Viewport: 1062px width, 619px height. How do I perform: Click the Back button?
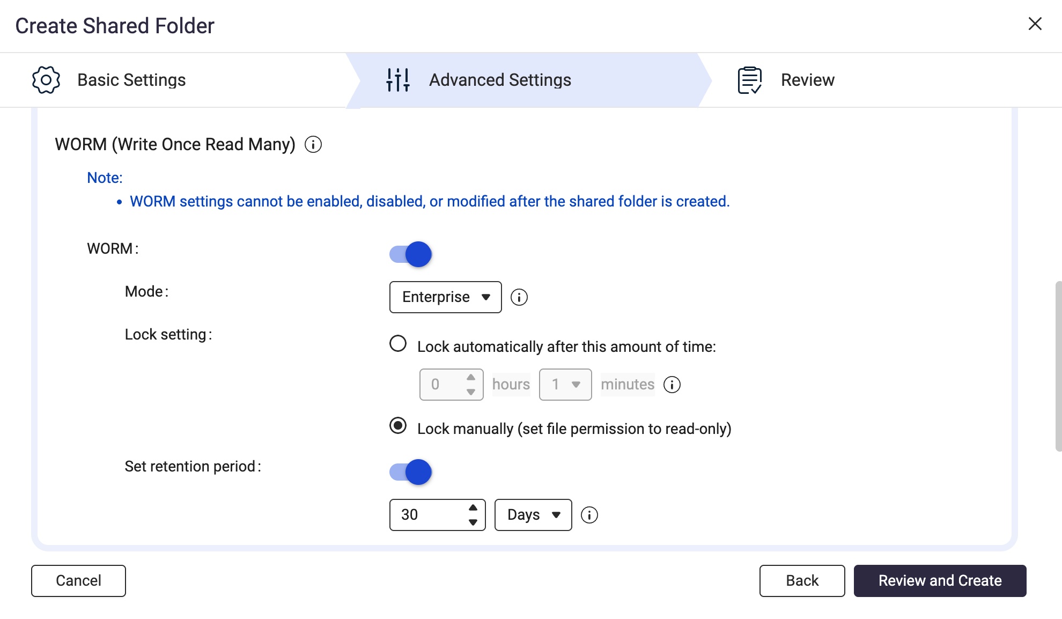(802, 581)
